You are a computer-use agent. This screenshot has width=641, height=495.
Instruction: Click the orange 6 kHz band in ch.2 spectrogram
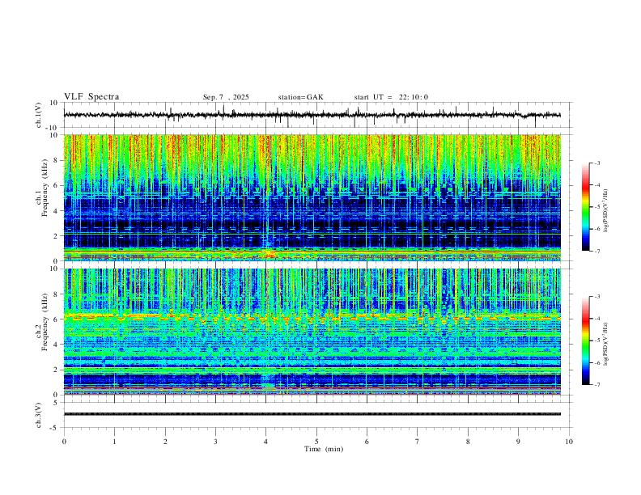click(312, 317)
